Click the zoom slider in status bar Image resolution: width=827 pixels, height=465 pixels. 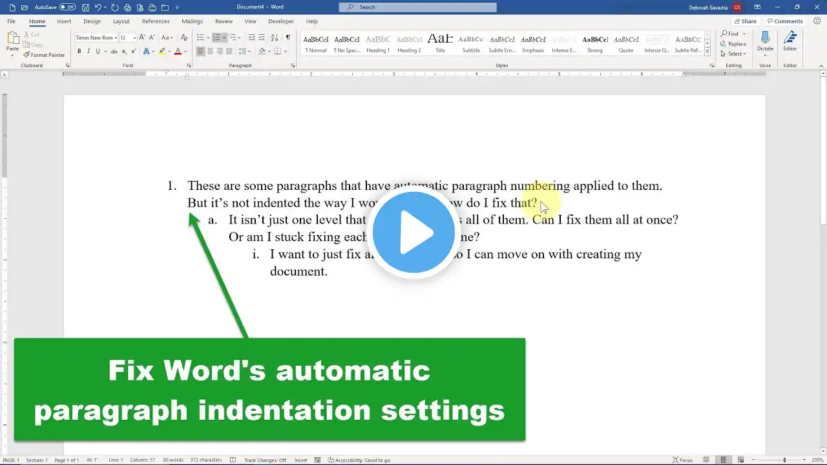tap(784, 460)
